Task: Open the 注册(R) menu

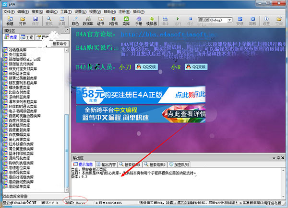Action: (124, 11)
